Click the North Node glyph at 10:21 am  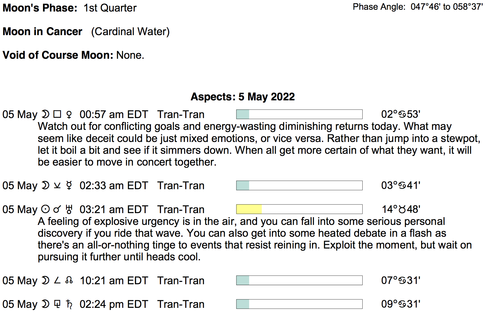pos(69,280)
